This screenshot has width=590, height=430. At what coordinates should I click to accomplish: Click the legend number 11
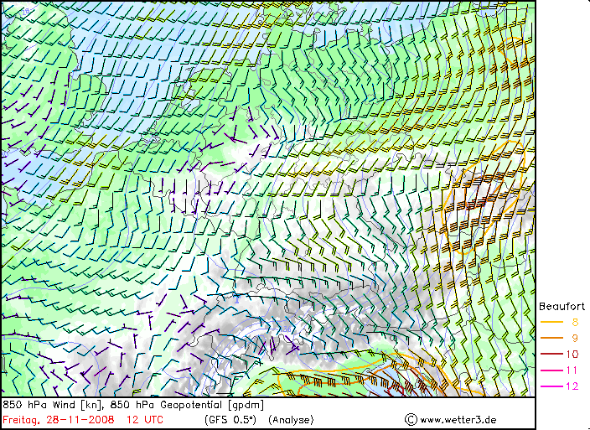coord(572,370)
